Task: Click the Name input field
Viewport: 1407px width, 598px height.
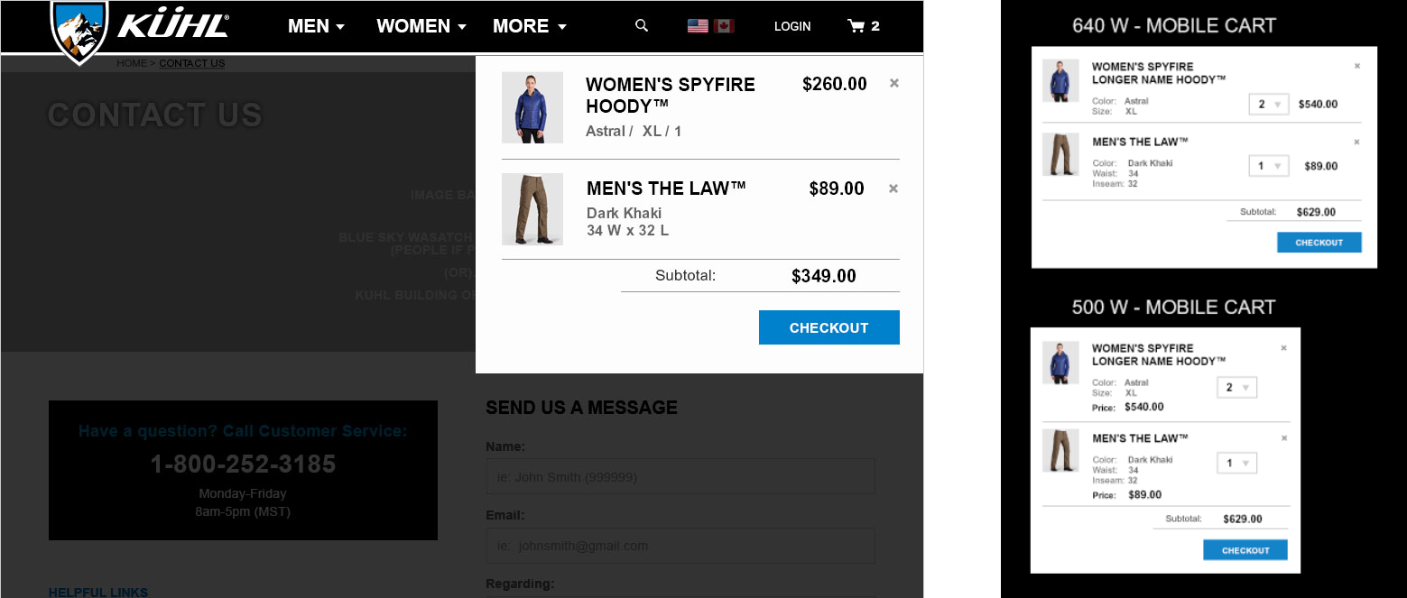Action: tap(680, 476)
